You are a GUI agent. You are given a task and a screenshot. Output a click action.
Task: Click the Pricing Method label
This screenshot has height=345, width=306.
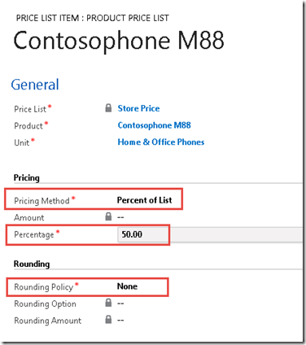[x=42, y=201]
